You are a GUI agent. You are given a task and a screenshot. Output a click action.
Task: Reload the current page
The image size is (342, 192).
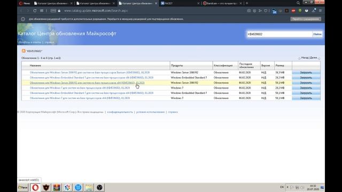pyautogui.click(x=35, y=11)
